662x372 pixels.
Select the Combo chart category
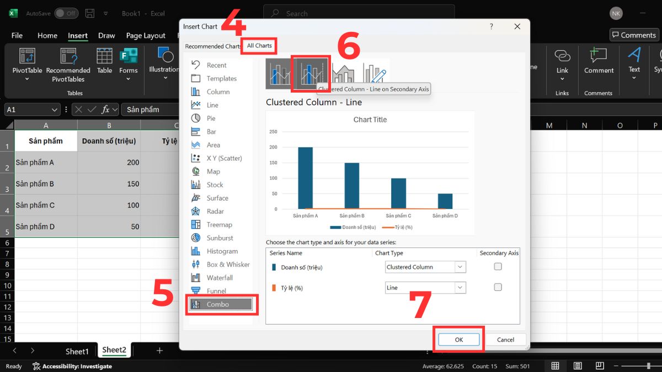tap(221, 304)
